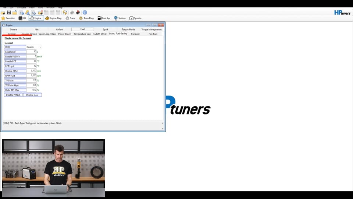The image size is (353, 199).
Task: Click the Disable RPM value field
Action: pyautogui.click(x=31, y=71)
